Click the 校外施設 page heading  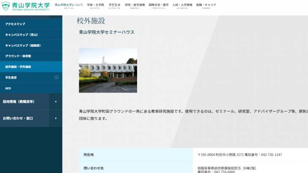point(91,21)
